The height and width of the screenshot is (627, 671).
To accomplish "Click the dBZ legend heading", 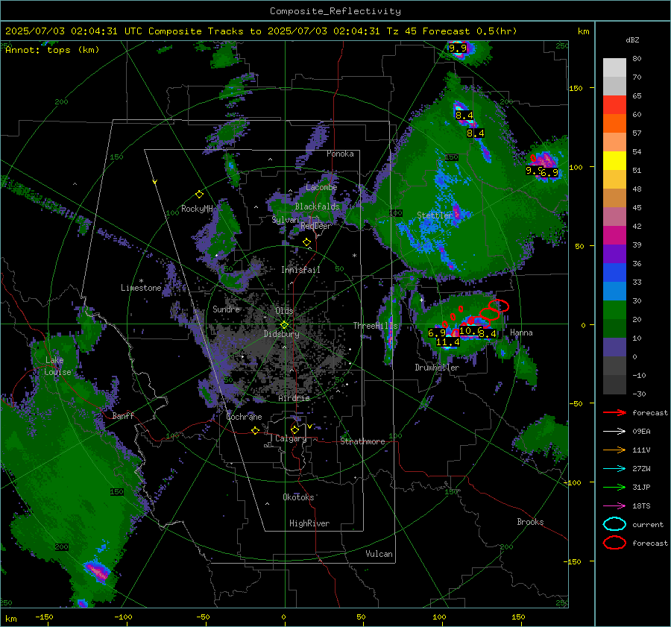I will [x=632, y=40].
